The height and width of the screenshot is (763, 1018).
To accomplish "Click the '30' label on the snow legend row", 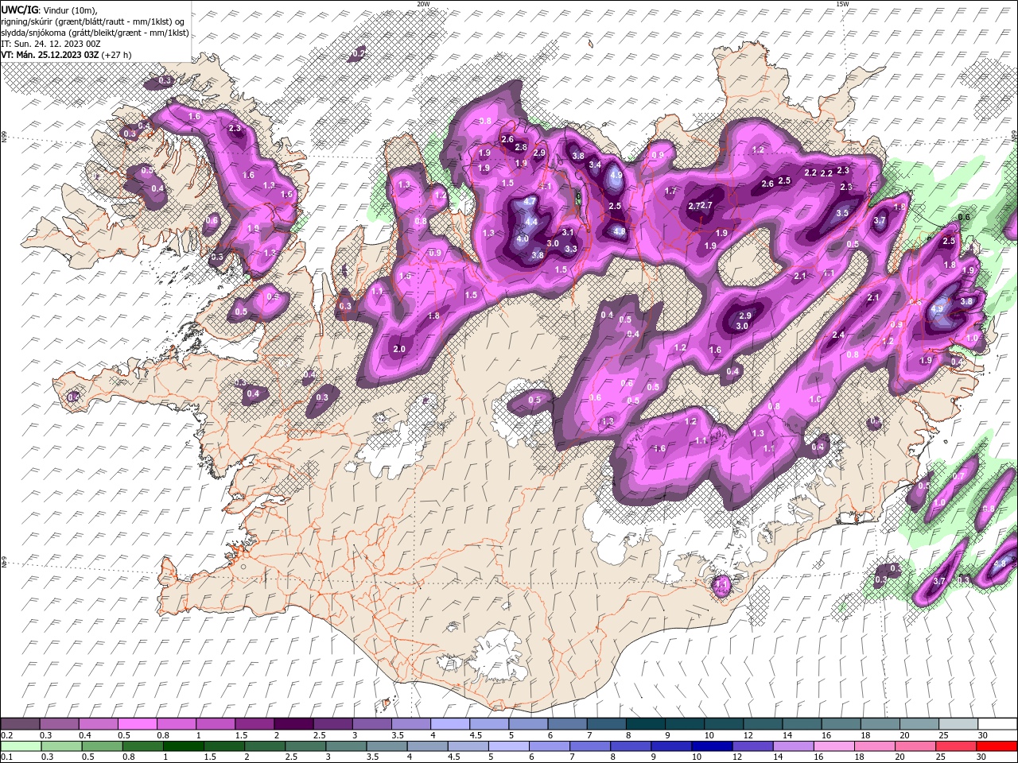I will click(981, 735).
